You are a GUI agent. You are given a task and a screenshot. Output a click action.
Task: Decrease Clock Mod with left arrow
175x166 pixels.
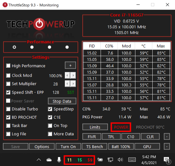pos(67,75)
